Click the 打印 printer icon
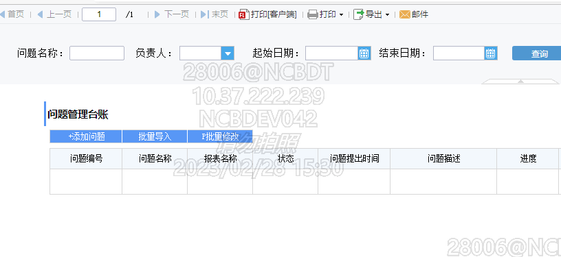This screenshot has width=561, height=257. [x=313, y=14]
